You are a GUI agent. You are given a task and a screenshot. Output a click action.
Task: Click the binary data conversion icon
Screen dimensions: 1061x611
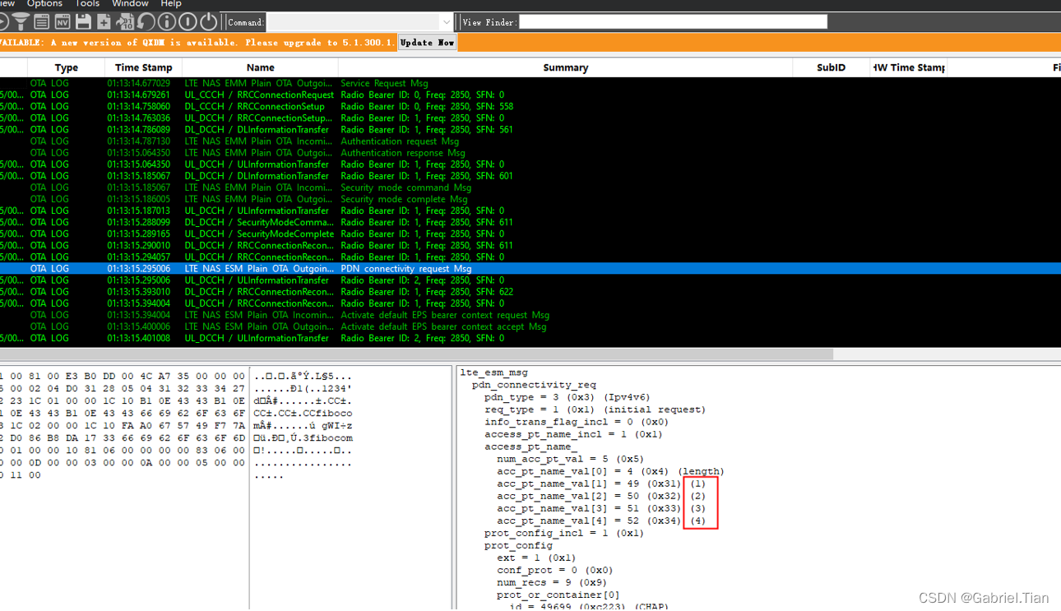coord(125,22)
